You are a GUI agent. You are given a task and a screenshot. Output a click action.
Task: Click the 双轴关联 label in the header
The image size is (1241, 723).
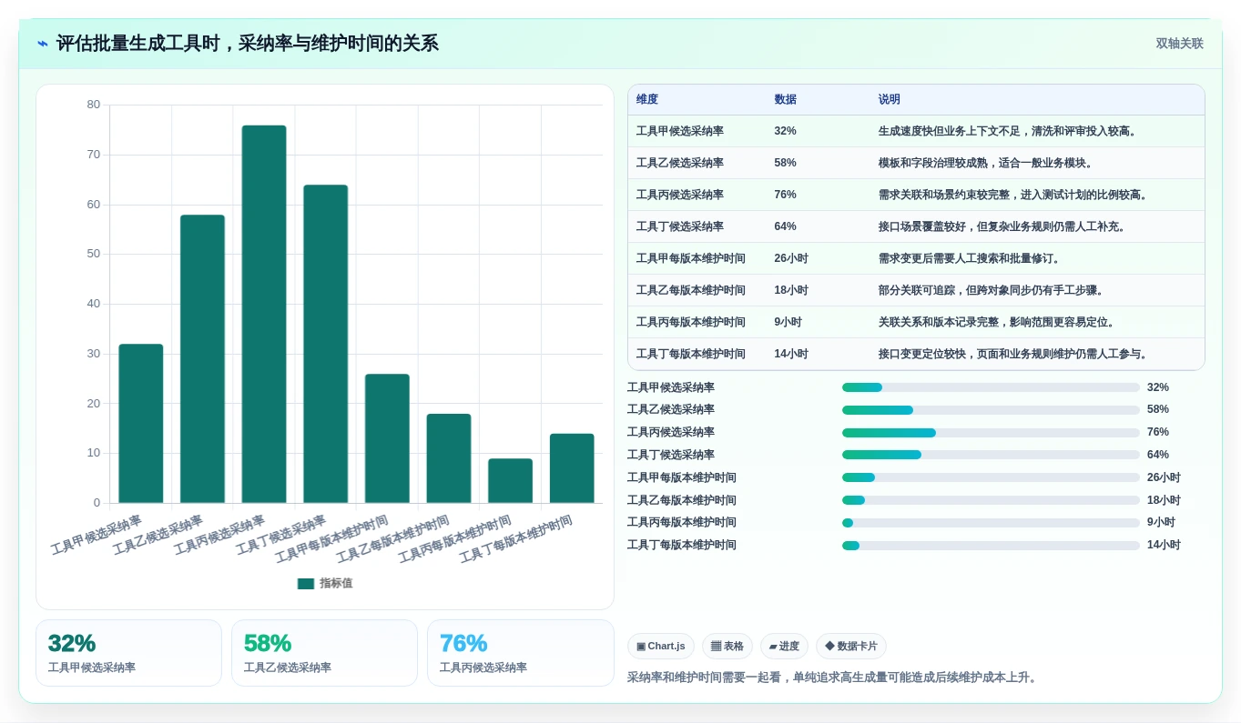click(1179, 44)
